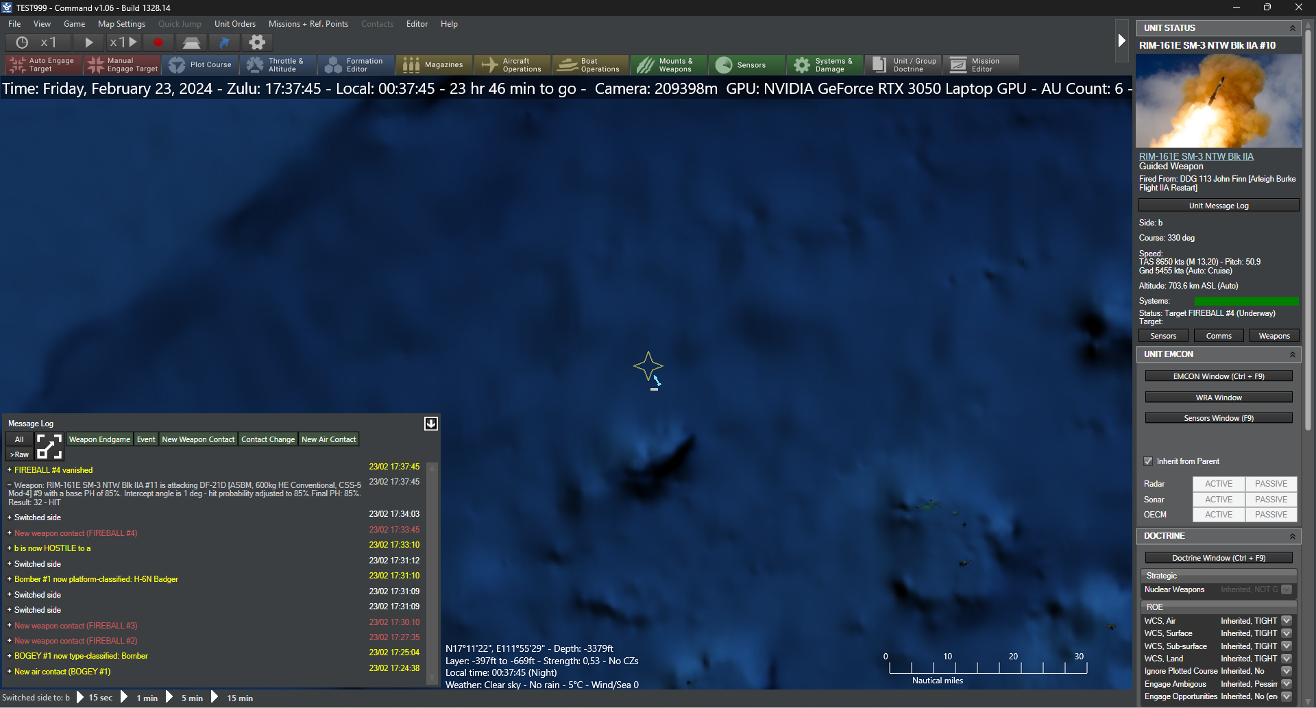
Task: Click the red record button in toolbar
Action: click(158, 42)
